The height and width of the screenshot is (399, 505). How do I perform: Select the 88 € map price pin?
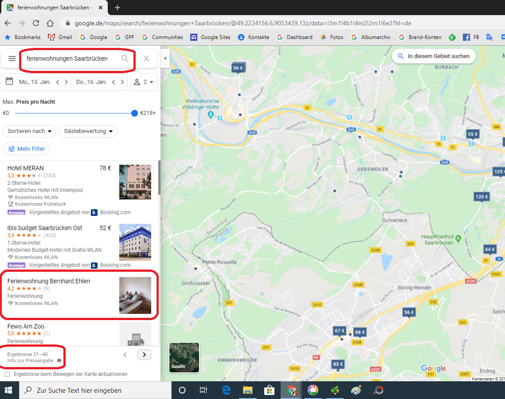(x=360, y=332)
